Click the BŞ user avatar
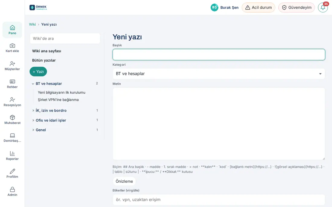The height and width of the screenshot is (207, 332). [214, 8]
